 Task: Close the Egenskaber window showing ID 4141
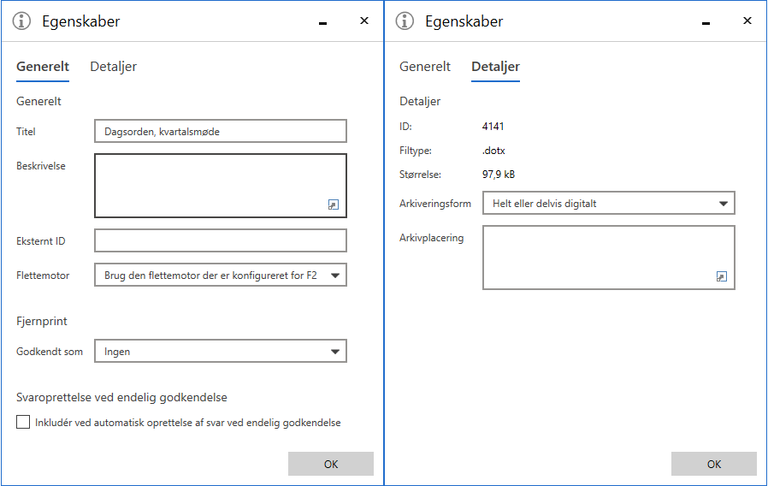[x=747, y=21]
